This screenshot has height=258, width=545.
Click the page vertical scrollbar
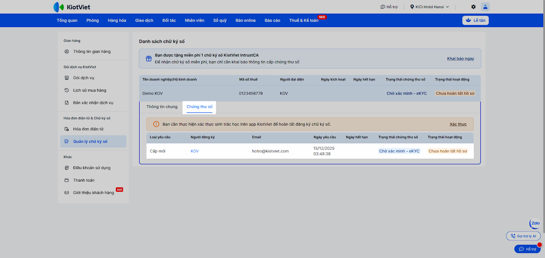pyautogui.click(x=544, y=116)
